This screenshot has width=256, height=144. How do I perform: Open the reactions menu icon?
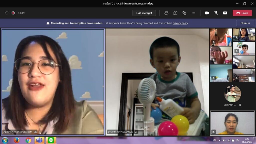184,13
